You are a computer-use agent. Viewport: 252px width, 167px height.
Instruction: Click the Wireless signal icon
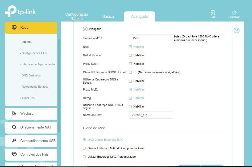[14, 114]
